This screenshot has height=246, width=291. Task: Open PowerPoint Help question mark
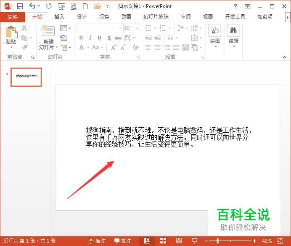coord(235,6)
